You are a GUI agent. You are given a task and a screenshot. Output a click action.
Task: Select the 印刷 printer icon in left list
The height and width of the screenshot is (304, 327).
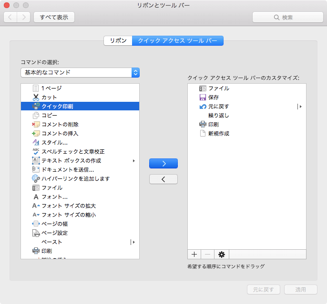36,251
